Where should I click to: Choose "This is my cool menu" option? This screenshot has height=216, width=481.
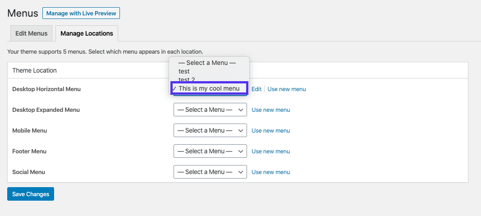[209, 88]
